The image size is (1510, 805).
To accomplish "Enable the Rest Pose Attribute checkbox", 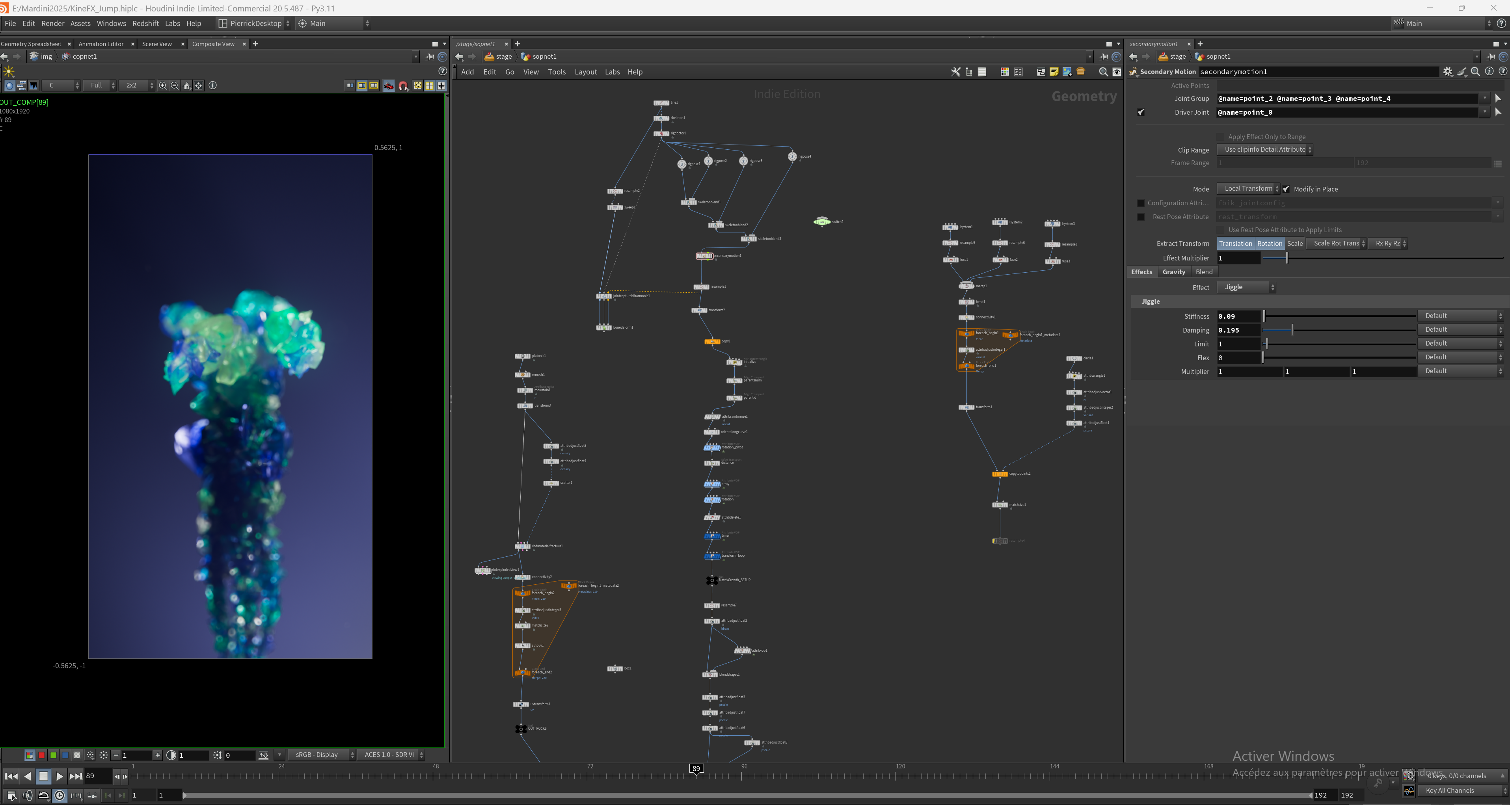I will pyautogui.click(x=1141, y=217).
